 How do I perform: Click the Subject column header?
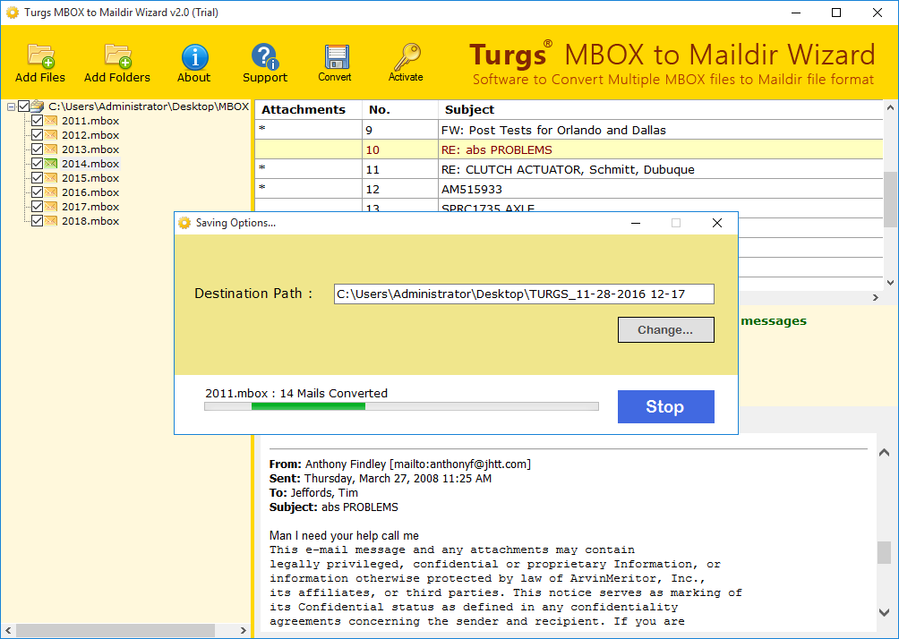click(x=661, y=109)
